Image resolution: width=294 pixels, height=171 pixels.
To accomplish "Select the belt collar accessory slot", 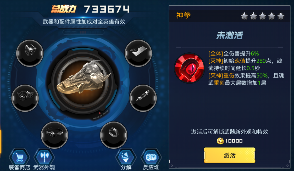I will (x=54, y=135).
